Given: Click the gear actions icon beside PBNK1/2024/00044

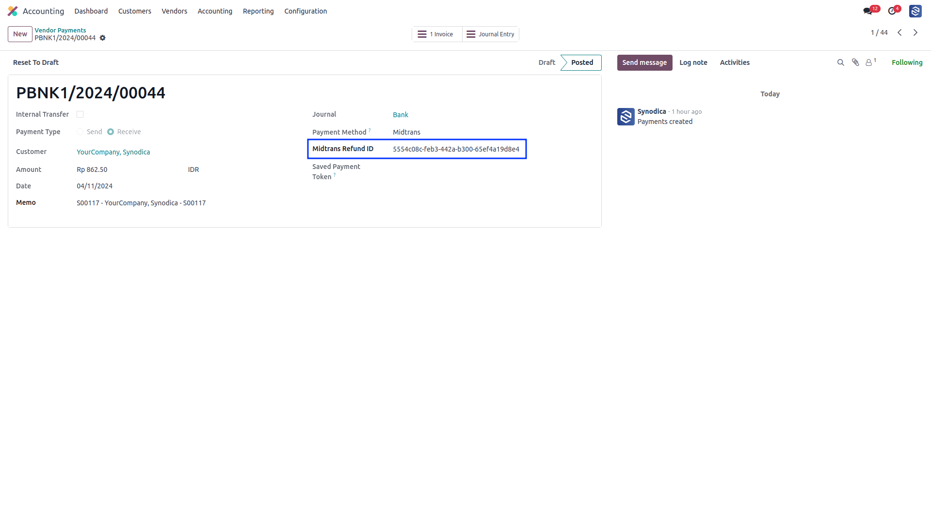Looking at the screenshot, I should tap(103, 38).
